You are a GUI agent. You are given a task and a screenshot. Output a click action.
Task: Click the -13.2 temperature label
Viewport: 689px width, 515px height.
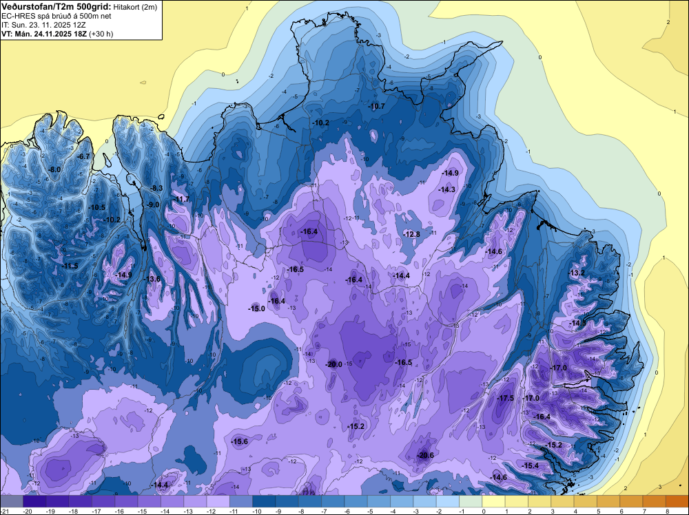pos(577,273)
